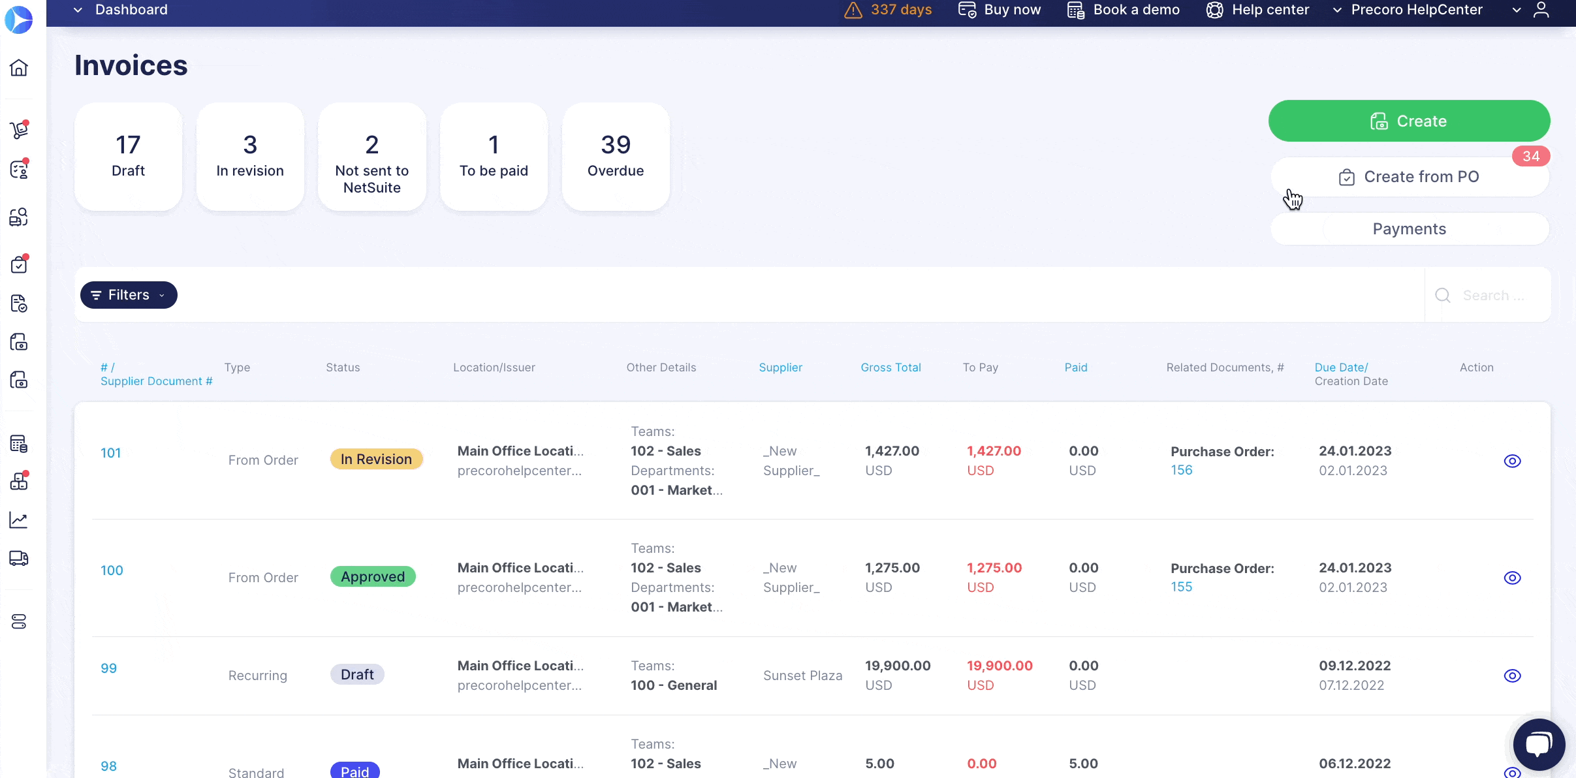The width and height of the screenshot is (1576, 778).
Task: Toggle visibility for invoice 100
Action: pyautogui.click(x=1511, y=577)
